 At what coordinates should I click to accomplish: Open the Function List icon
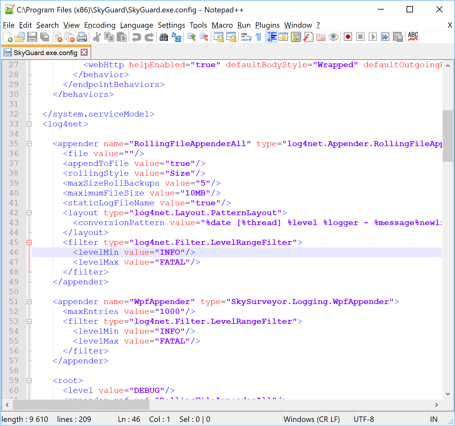pyautogui.click(x=308, y=37)
